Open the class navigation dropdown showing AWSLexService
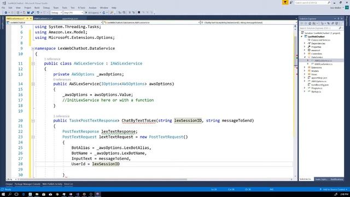This screenshot has width=350, height=197. tap(151, 22)
